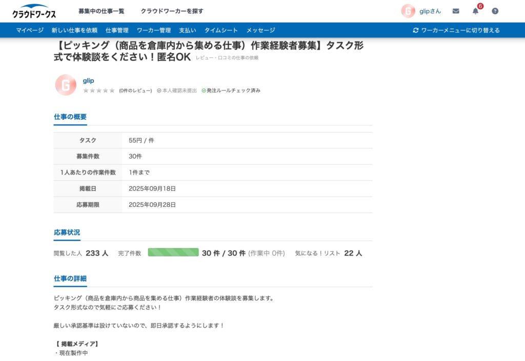This screenshot has height=361, width=525.
Task: Click the client profile avatar image
Action: 66,85
